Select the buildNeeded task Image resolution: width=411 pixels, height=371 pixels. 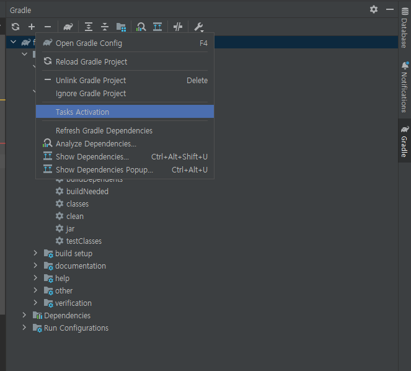(87, 191)
